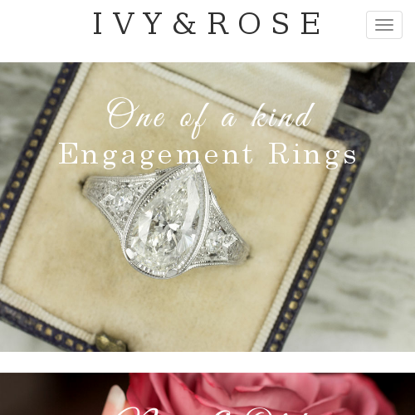Click the letter R in the logo
Screen dimensions: 415x415
[218, 23]
